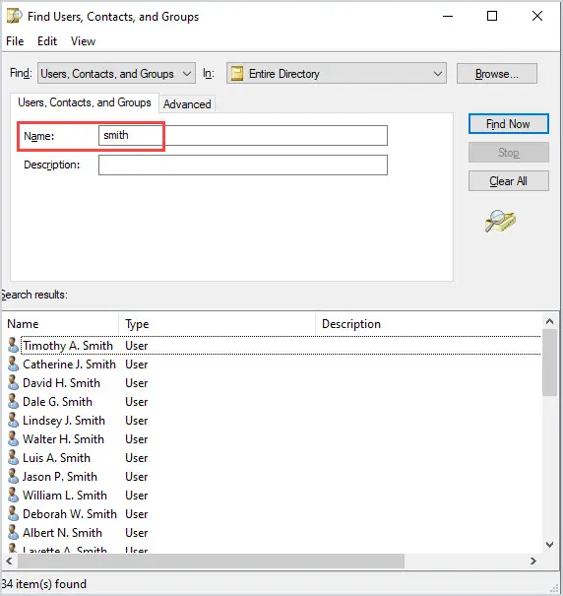The width and height of the screenshot is (563, 596).
Task: Select the Timothy A. Smith row name
Action: (68, 346)
